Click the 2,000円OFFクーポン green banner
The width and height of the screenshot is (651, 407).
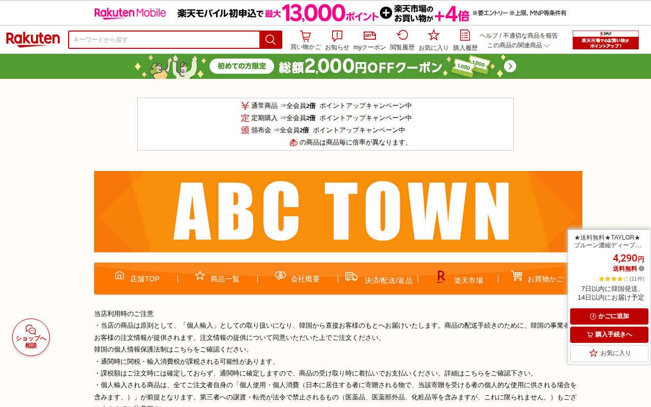click(325, 66)
